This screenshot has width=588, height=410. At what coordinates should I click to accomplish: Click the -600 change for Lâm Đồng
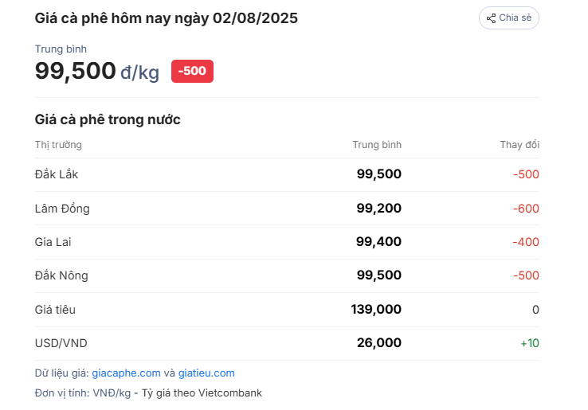click(x=526, y=209)
